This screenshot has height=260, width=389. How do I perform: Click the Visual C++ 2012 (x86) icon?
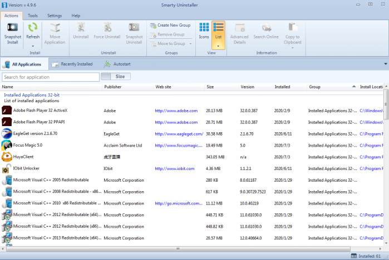(7, 226)
